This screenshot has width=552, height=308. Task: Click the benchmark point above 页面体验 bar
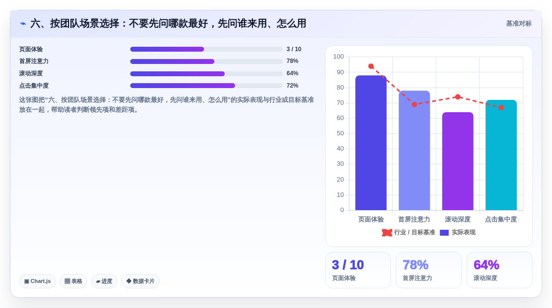click(371, 66)
